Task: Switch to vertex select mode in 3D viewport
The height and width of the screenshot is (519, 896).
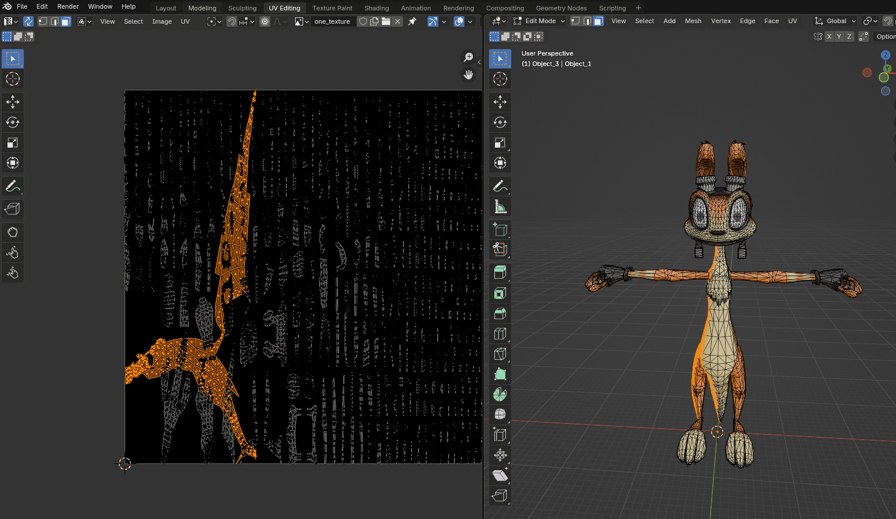Action: (576, 21)
